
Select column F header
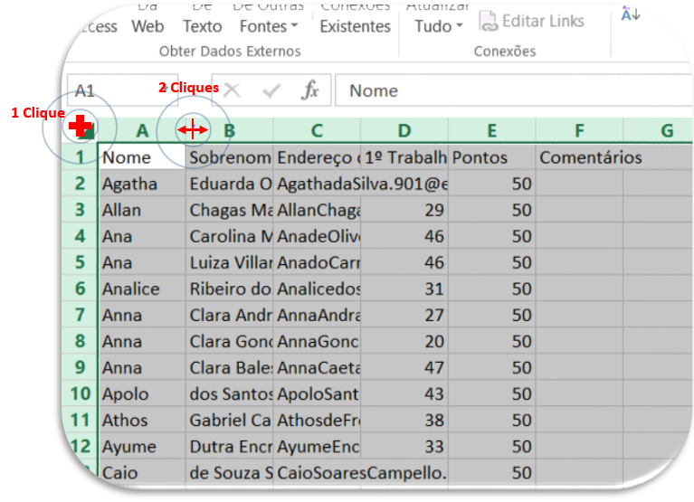coord(579,130)
